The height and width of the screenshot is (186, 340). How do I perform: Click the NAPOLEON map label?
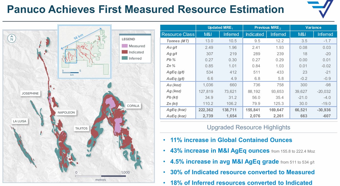(66, 112)
